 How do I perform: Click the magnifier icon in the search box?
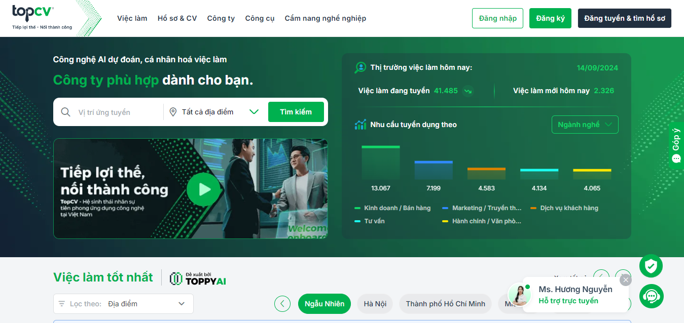[x=65, y=112]
